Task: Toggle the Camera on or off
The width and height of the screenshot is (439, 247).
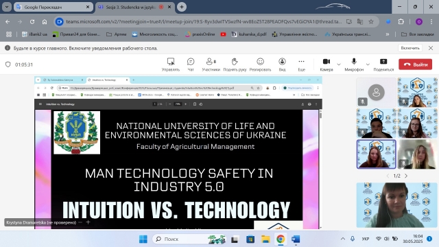Action: click(x=327, y=64)
